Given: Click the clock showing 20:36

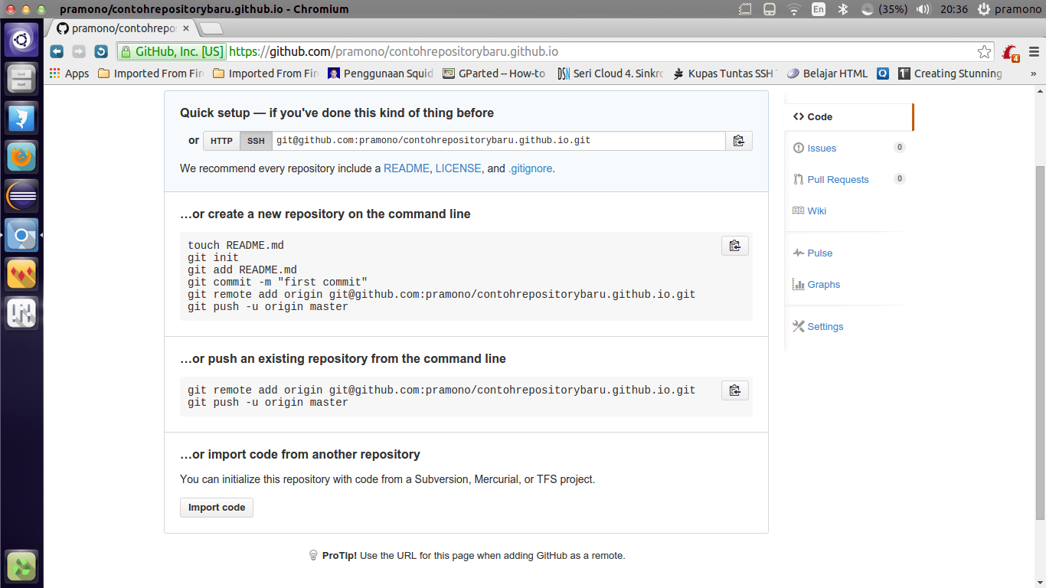Looking at the screenshot, I should [x=954, y=9].
